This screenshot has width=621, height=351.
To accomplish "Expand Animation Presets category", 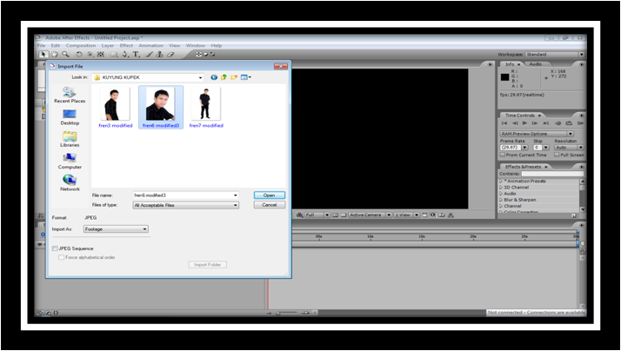I will click(x=501, y=181).
